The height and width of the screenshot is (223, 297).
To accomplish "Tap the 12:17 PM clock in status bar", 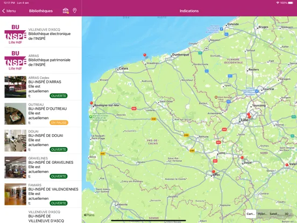I will (9, 3).
